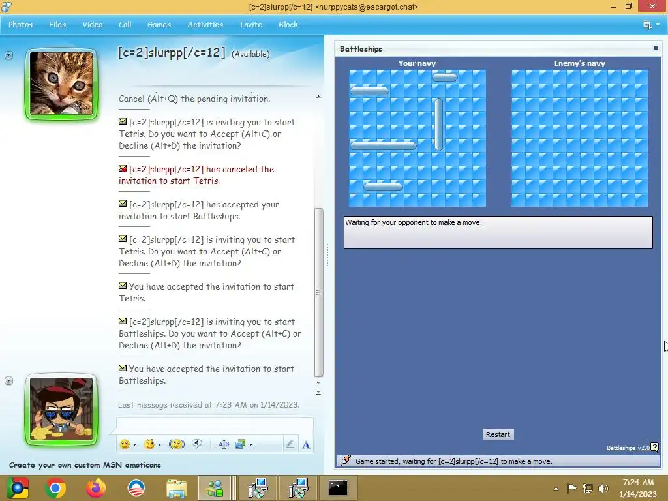Viewport: 668px width, 501px height.
Task: Click the 'Waiting for your opponent' message box
Action: click(498, 232)
